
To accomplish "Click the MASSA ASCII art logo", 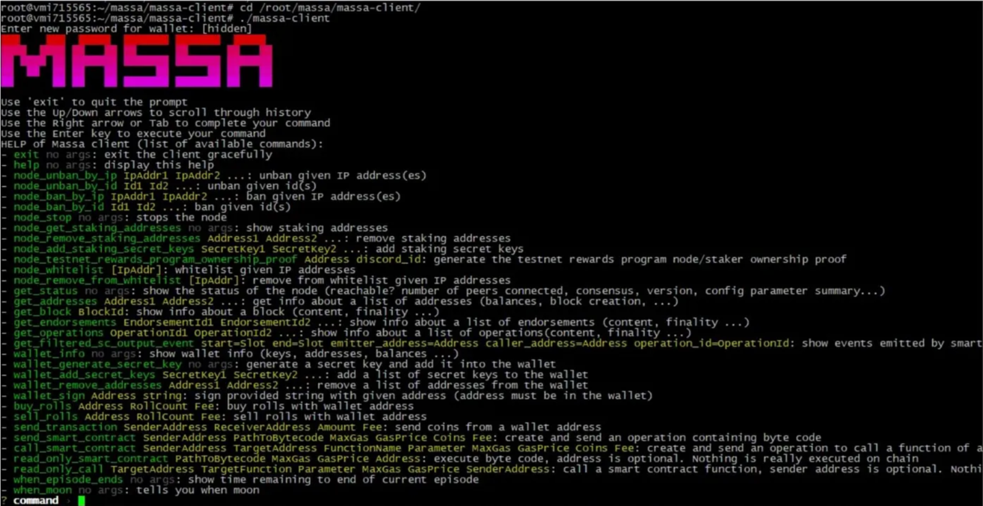I will click(x=137, y=61).
